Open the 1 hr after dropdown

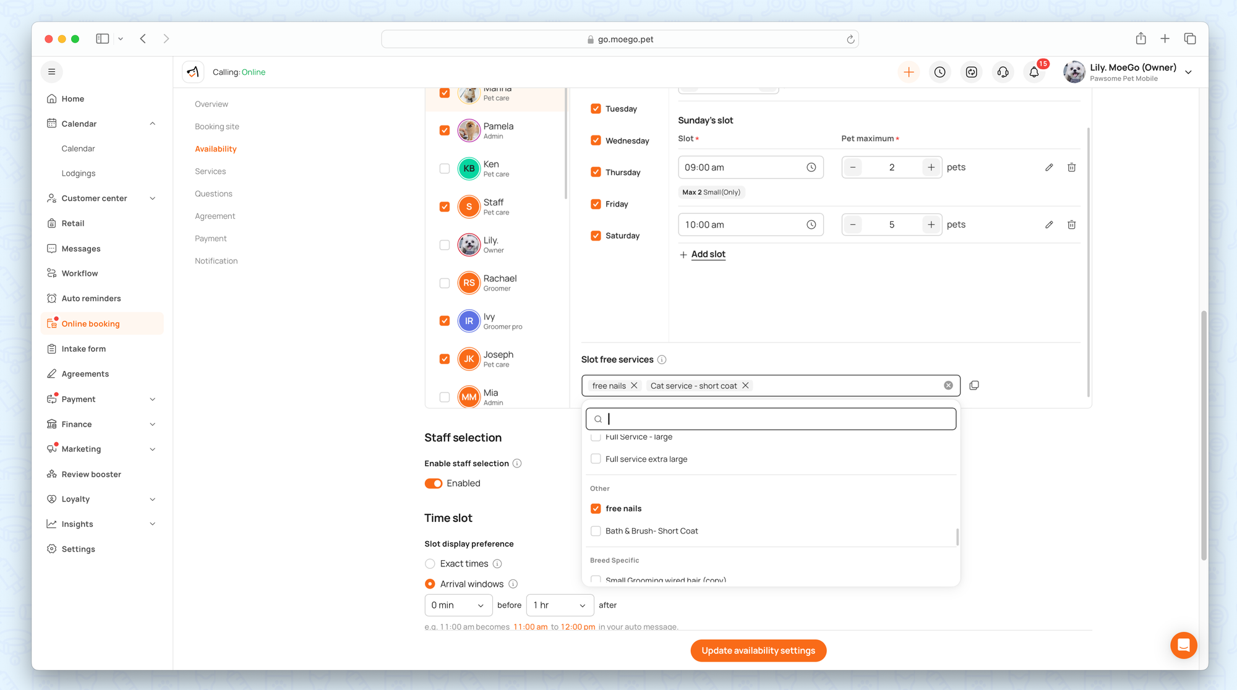point(559,605)
